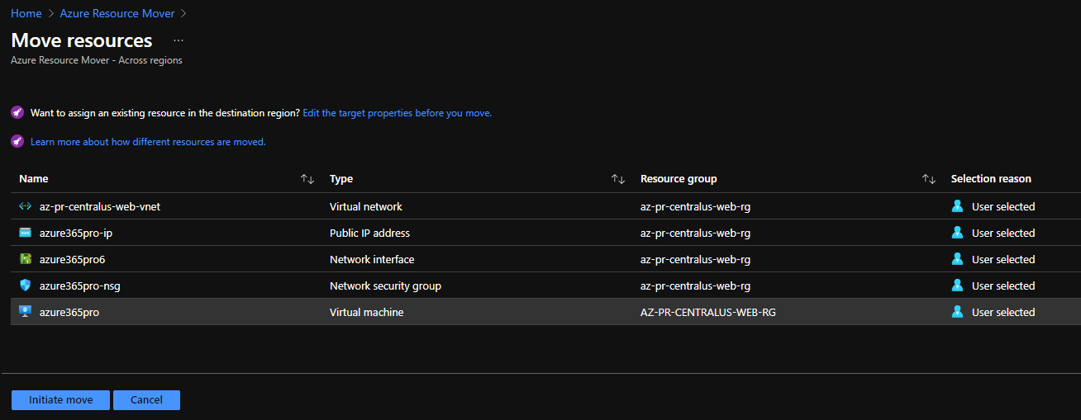Click the user icon in the azure365pro-ip row
The width and height of the screenshot is (1081, 420).
point(958,233)
